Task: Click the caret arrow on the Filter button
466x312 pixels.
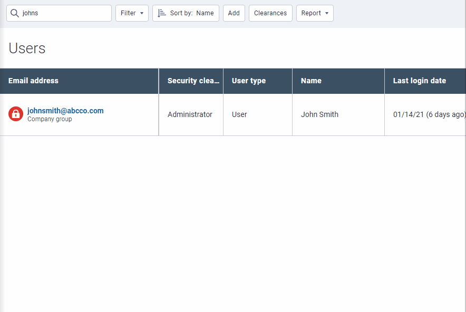Action: [142, 13]
